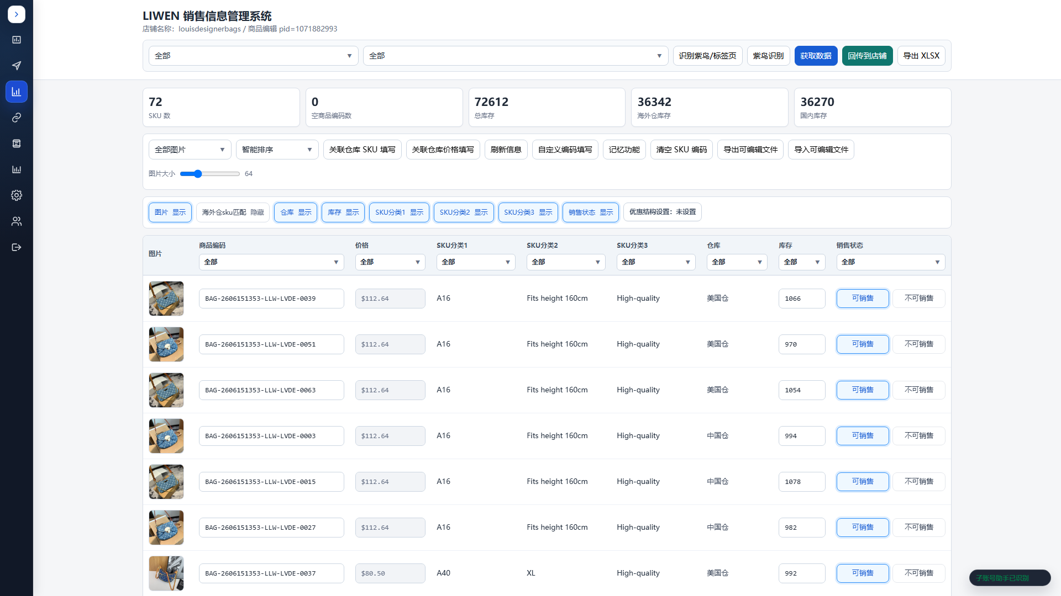The width and height of the screenshot is (1061, 596).
Task: Click the 关联仓库 SKU 填写 button
Action: (363, 150)
